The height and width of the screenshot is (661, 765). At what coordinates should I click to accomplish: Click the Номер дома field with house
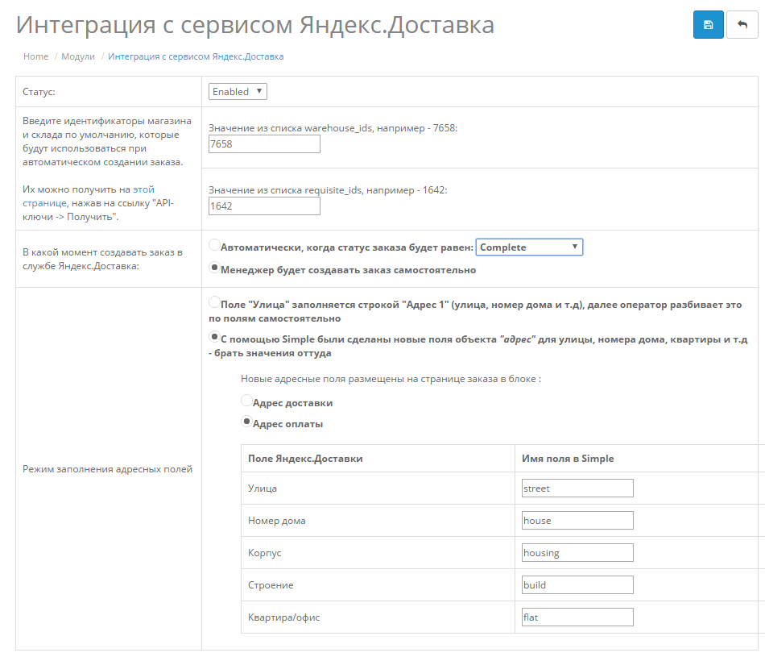[x=577, y=520]
